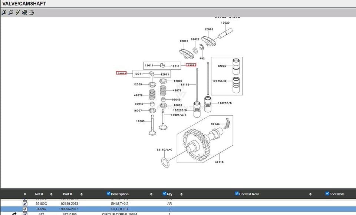This screenshot has width=356, height=215.
Task: Uncheck the Qty column checkbox
Action: [165, 193]
